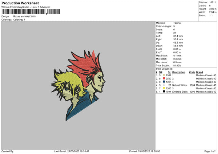The width and height of the screenshot is (218, 154).
Task: Click 'Wilcom EmbroideryStudio – Level 3 Advanced' text
Action: pyautogui.click(x=26, y=7)
